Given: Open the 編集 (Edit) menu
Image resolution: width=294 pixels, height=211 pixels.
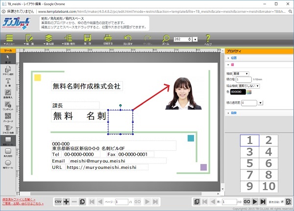Looking at the screenshot, I should pyautogui.click(x=29, y=39).
